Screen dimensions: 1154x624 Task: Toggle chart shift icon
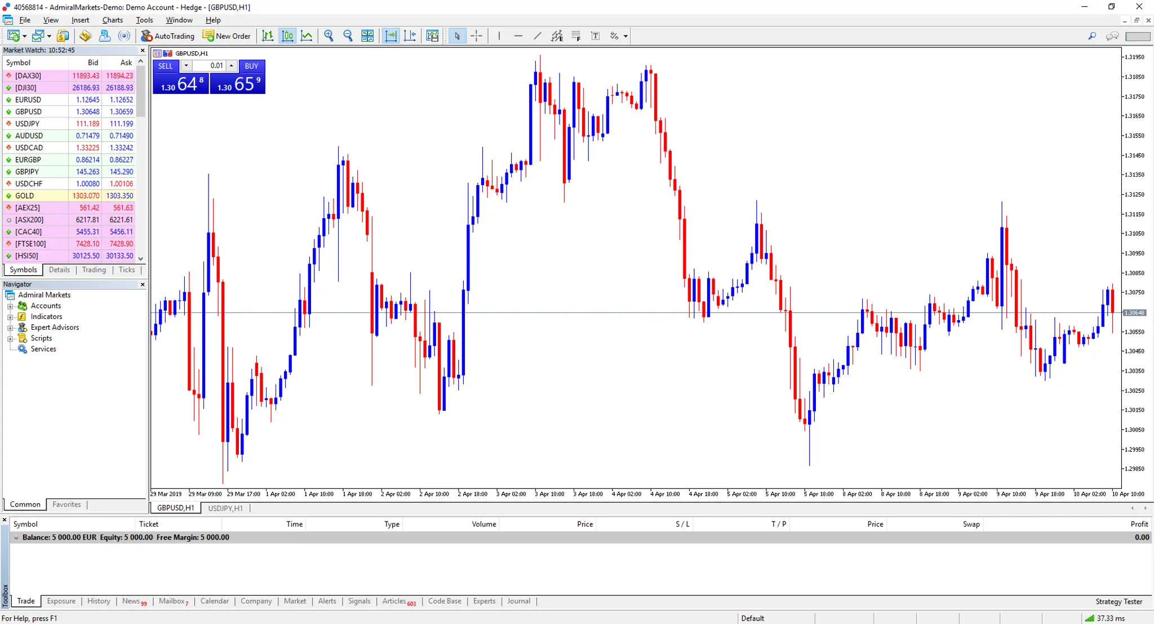pos(410,36)
